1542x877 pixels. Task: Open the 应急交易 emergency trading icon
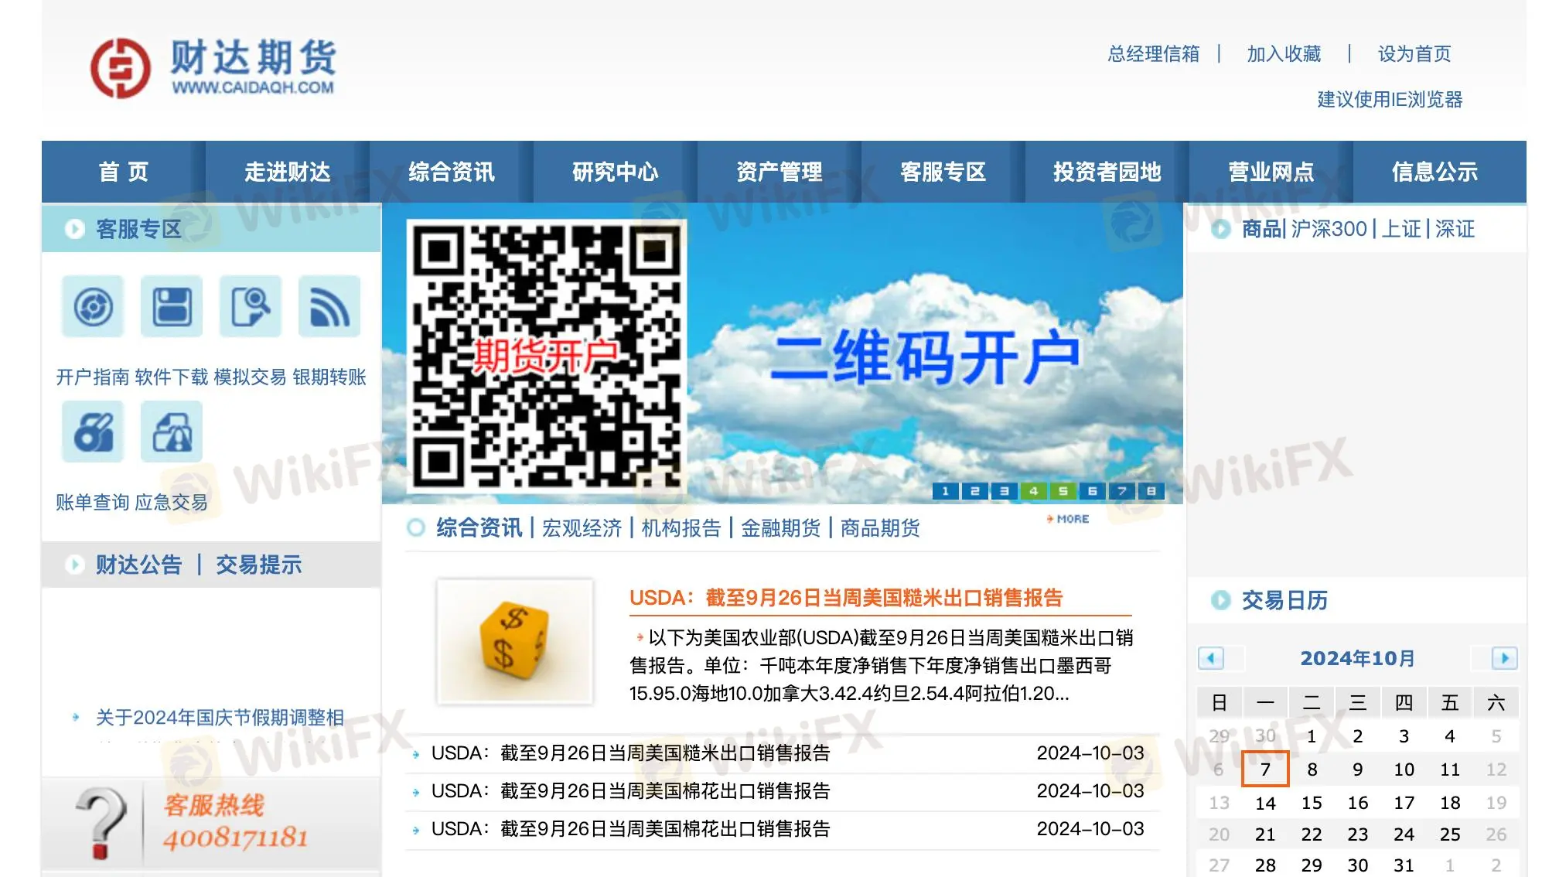click(171, 431)
